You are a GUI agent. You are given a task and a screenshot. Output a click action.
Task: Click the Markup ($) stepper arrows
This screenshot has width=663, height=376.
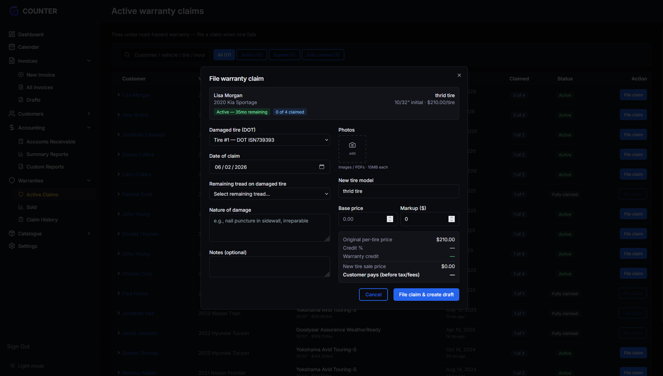click(452, 219)
